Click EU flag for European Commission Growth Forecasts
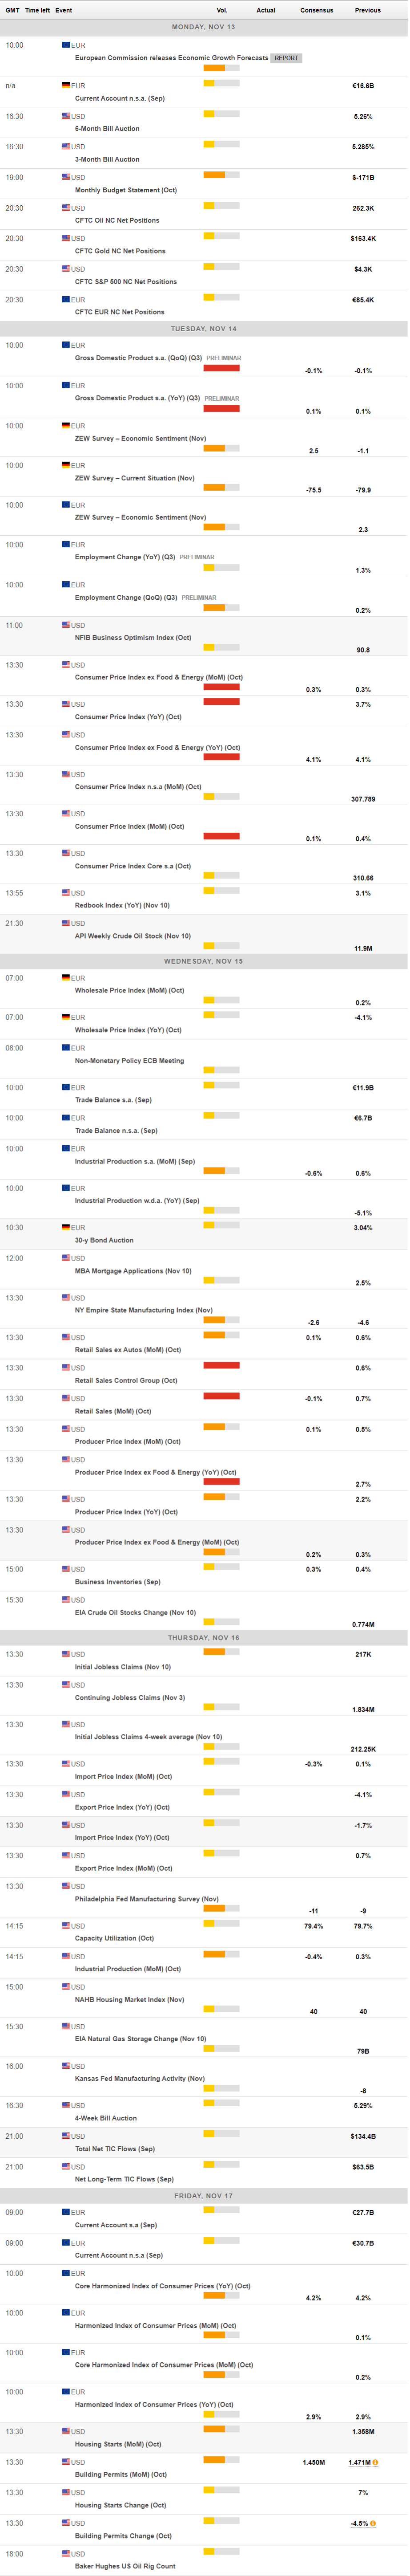 (66, 45)
